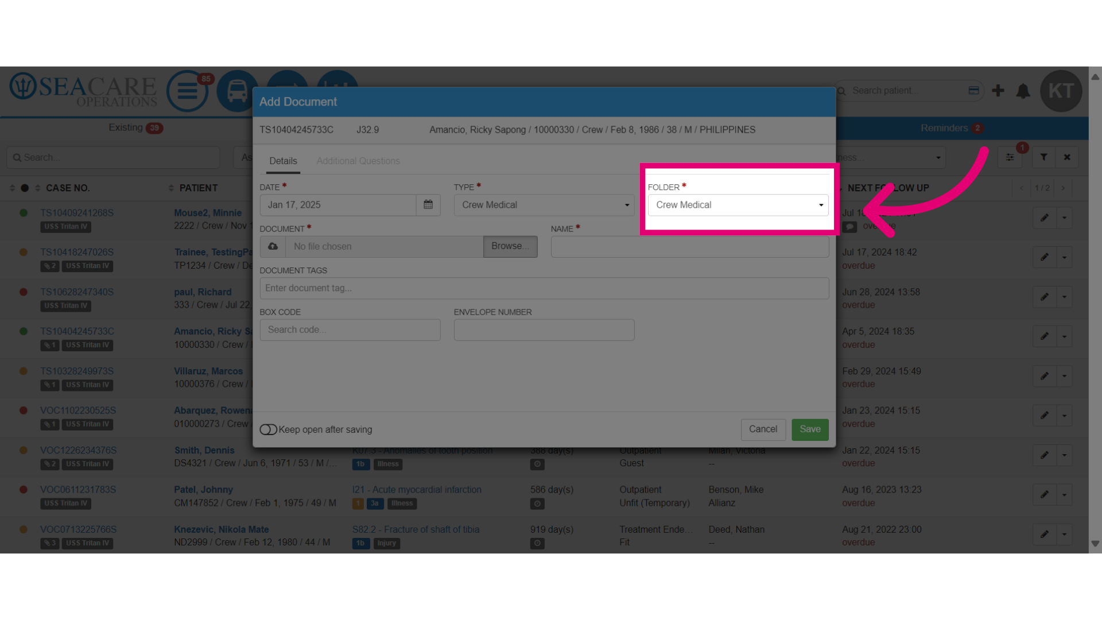
Task: Go to previous page arrow of pagination
Action: (1021, 188)
